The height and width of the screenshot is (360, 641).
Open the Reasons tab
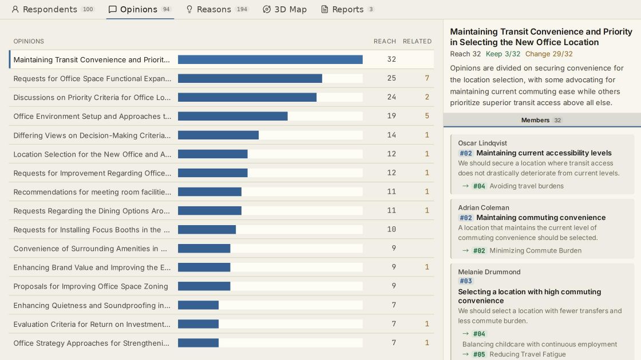217,9
